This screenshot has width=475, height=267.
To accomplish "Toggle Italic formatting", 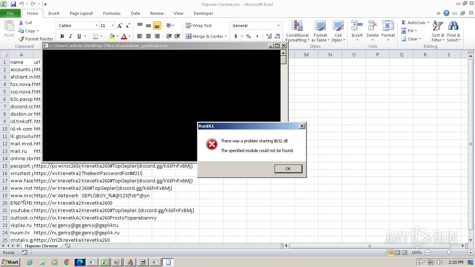I will point(70,36).
